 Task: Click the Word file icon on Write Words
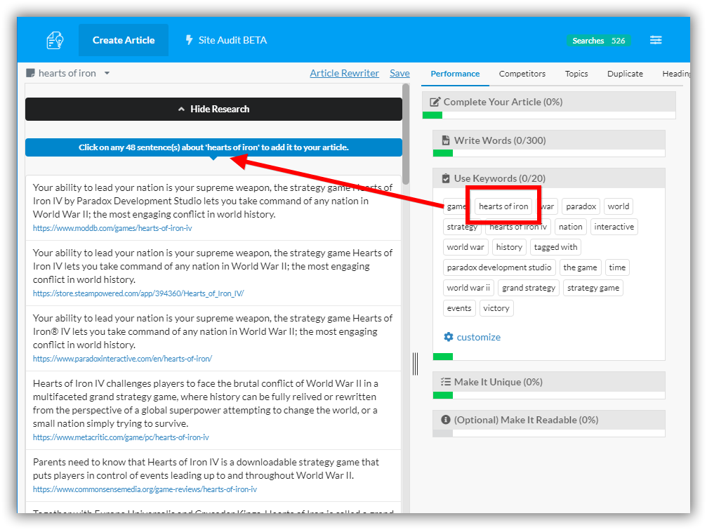pos(446,140)
